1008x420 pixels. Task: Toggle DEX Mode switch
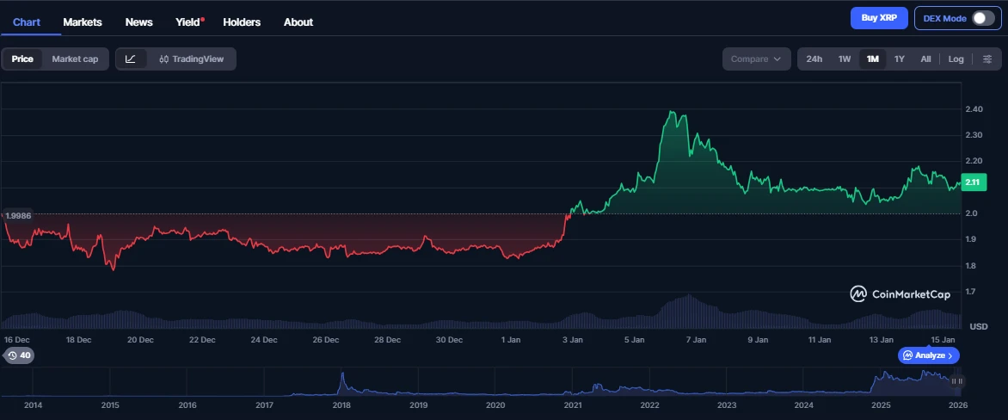point(983,18)
